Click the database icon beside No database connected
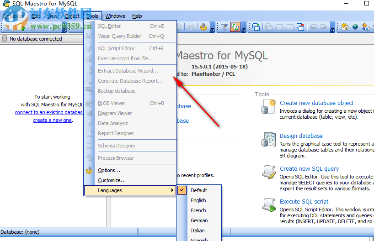This screenshot has height=241, width=374. pos(4,39)
